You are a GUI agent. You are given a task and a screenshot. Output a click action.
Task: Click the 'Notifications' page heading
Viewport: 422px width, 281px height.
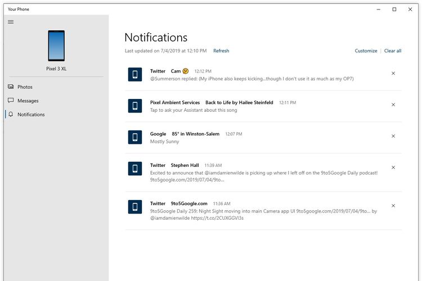point(156,38)
